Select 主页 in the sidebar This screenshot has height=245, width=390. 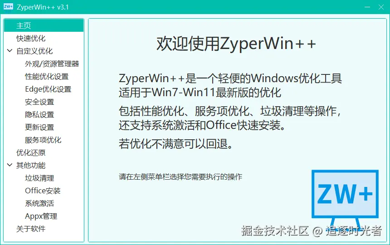44,25
